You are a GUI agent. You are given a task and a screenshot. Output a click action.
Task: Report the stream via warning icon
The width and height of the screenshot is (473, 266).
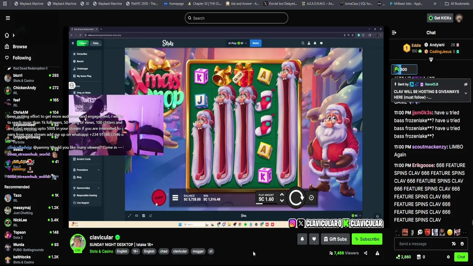tap(377, 253)
